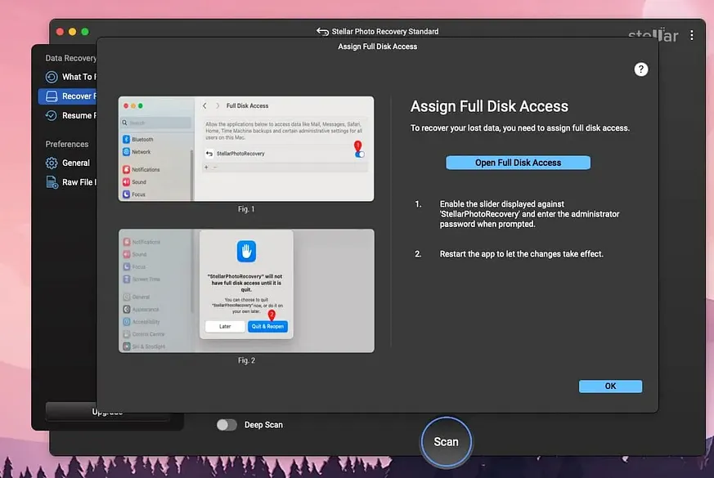Click the Fig. 2 caption
Viewport: 714px width, 478px height.
pos(246,360)
